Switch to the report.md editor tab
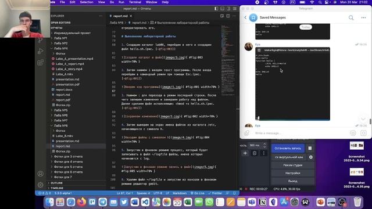 [x=120, y=16]
